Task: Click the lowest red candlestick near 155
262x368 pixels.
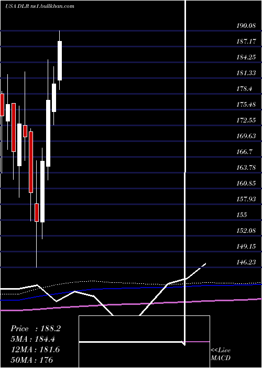Action: coord(37,212)
